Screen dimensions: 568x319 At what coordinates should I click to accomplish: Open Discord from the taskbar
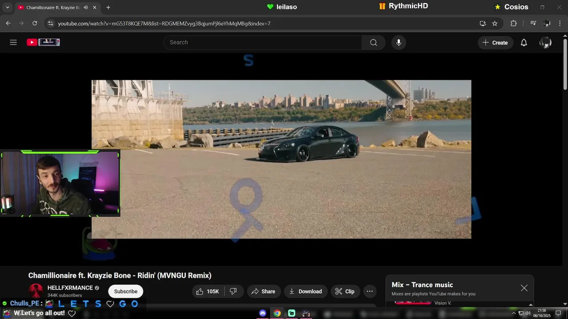pos(263,313)
